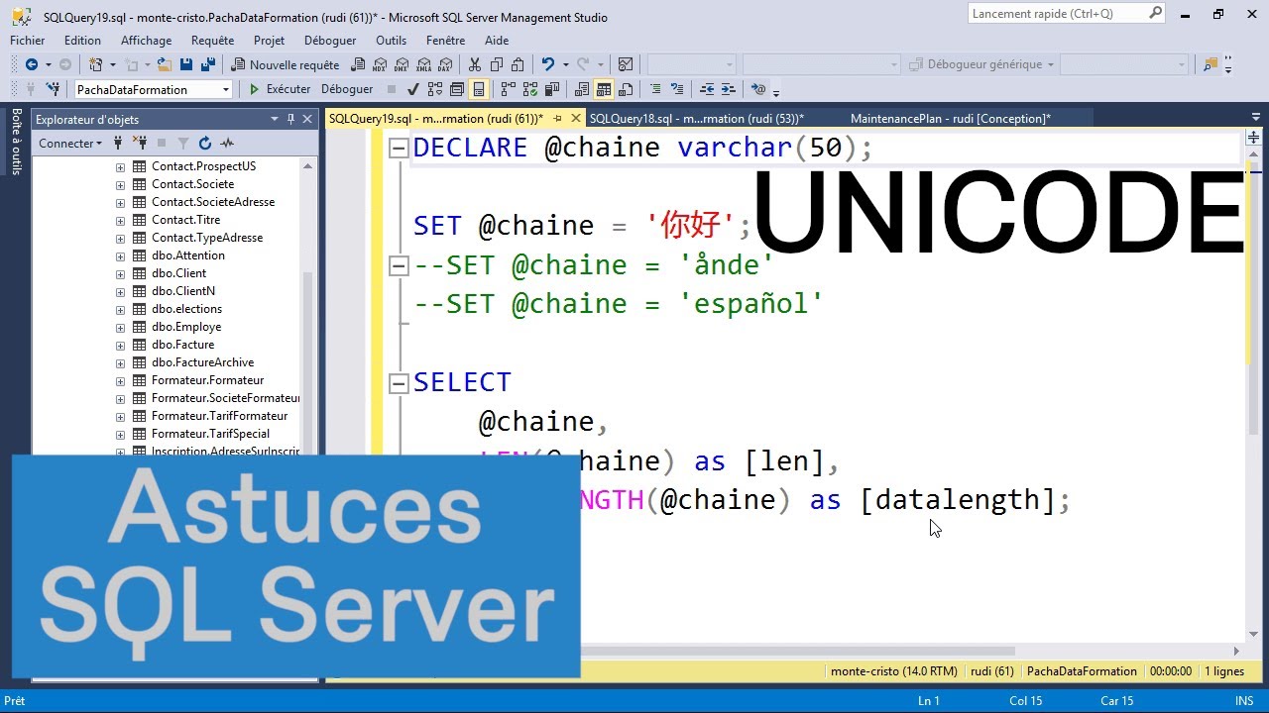Click the DAX query icon
Screen dimensions: 1269x713
[445, 64]
